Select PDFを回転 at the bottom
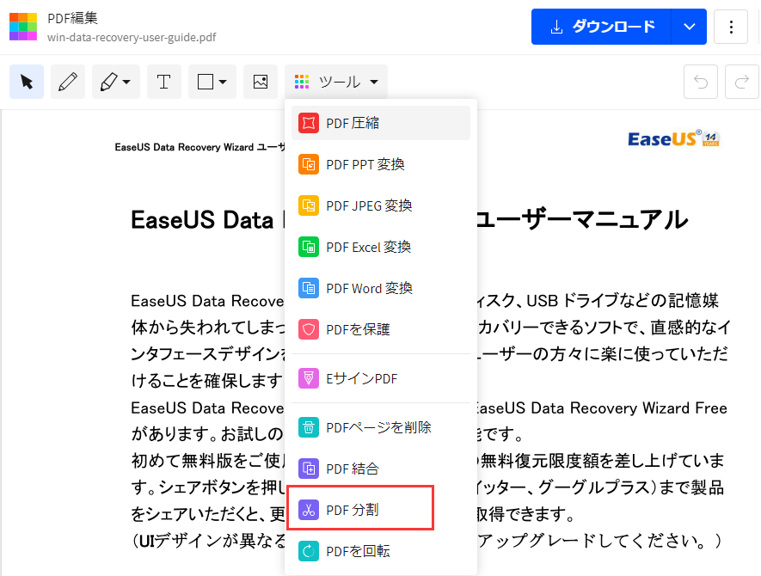761x576 pixels. tap(361, 549)
